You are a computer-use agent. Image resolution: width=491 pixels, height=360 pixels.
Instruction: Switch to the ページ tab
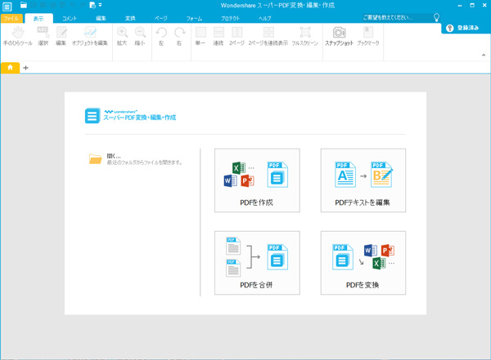tap(160, 19)
